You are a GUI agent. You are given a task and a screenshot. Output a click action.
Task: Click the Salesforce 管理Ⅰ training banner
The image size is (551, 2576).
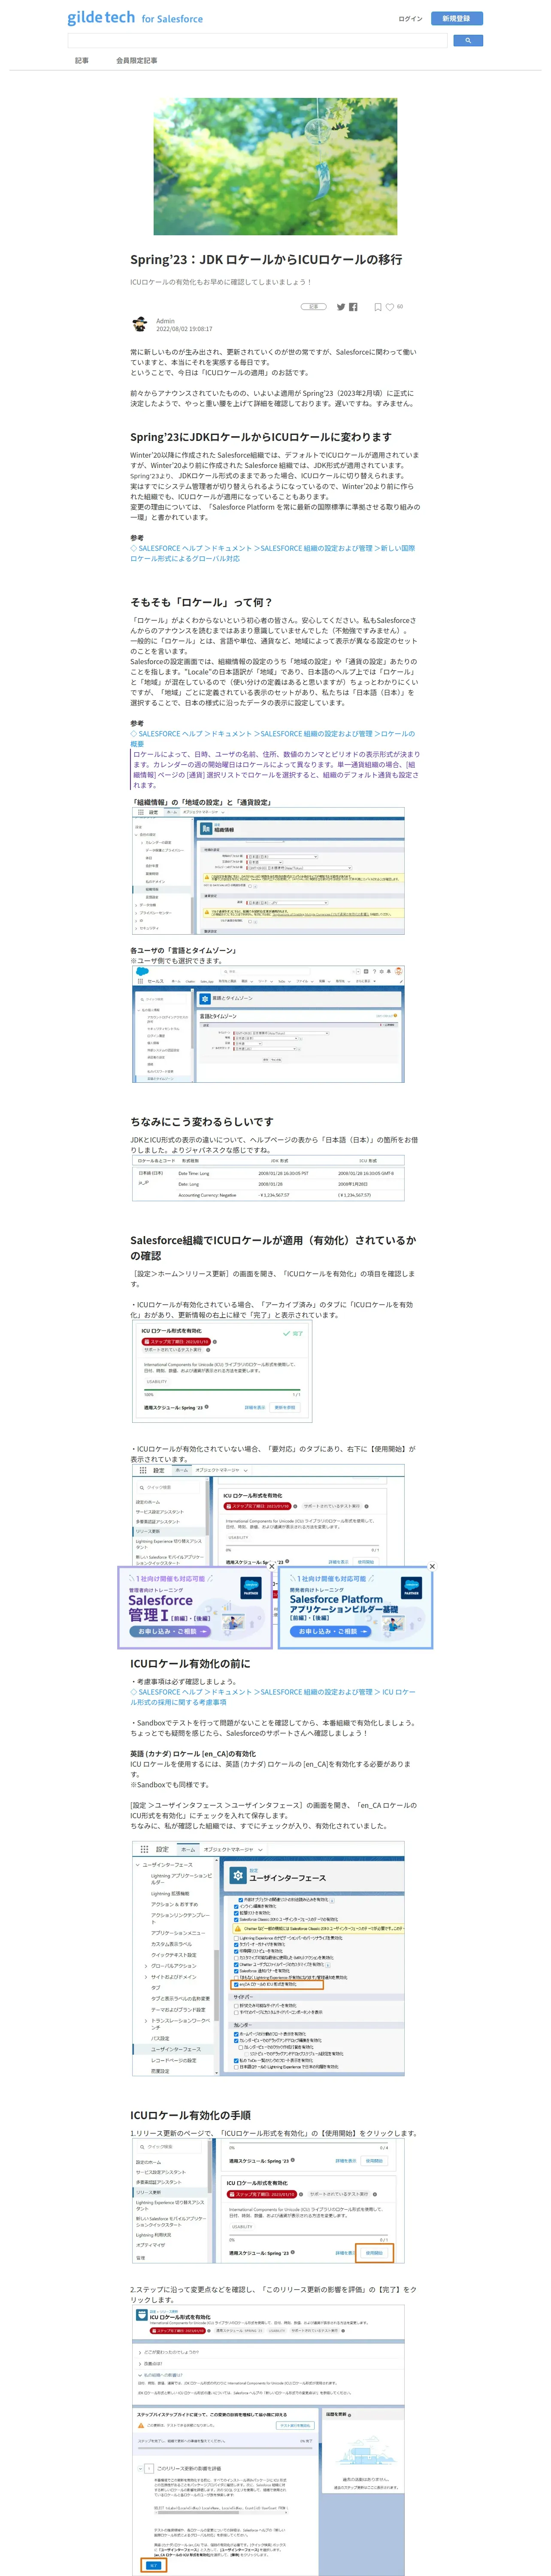[x=195, y=1607]
